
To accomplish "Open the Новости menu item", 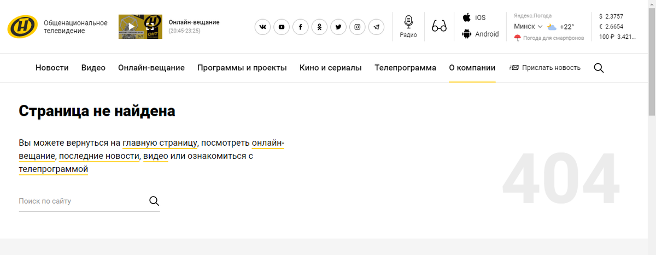I will pyautogui.click(x=52, y=68).
